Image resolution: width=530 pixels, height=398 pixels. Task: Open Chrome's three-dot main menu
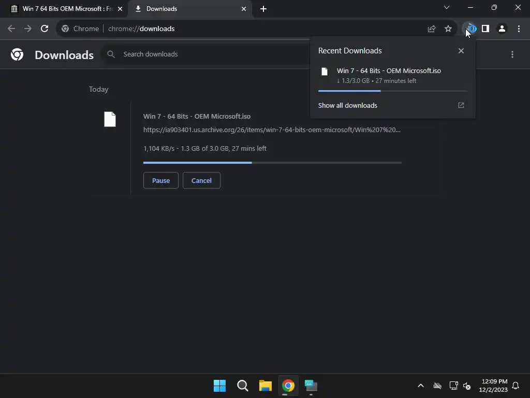(519, 29)
